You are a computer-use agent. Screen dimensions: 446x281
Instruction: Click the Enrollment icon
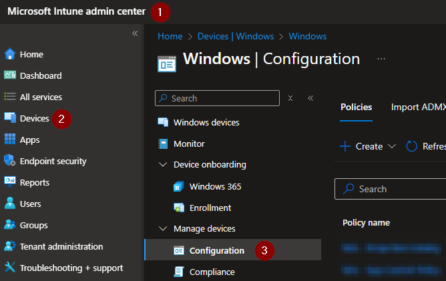coord(179,208)
